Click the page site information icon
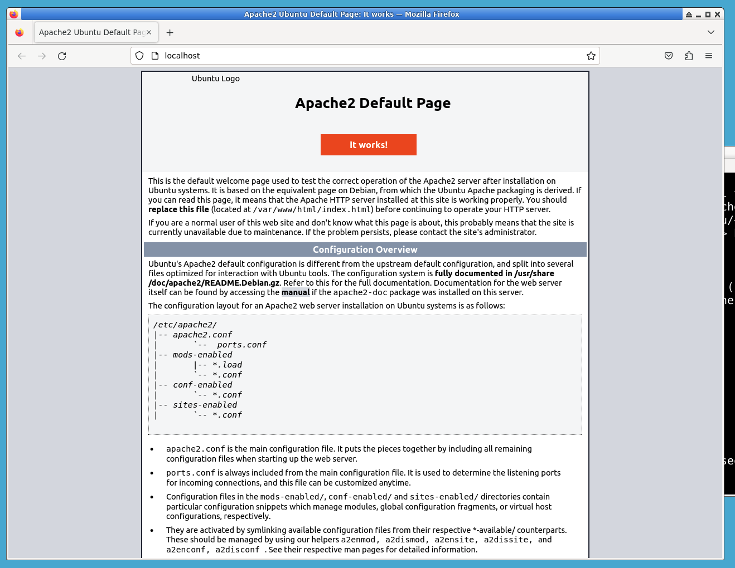Screen dimensions: 735x568 click(x=155, y=56)
